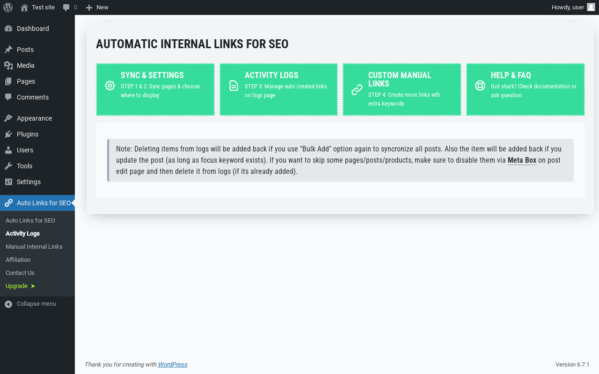Viewport: 599px width, 374px height.
Task: Click the document icon on Activity Logs card
Action: pyautogui.click(x=234, y=86)
